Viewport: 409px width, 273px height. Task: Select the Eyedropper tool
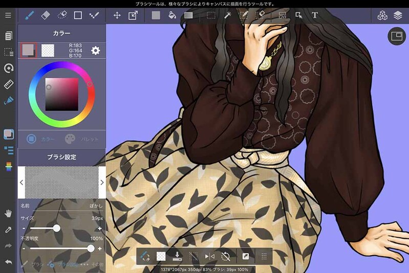pos(8,230)
